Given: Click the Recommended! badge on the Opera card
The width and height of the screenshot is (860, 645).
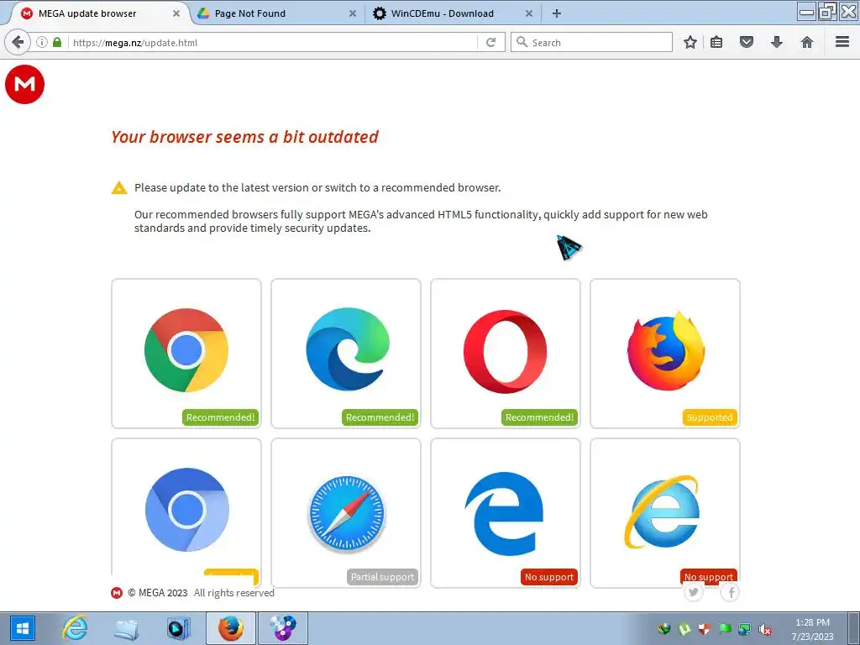Looking at the screenshot, I should click(540, 417).
